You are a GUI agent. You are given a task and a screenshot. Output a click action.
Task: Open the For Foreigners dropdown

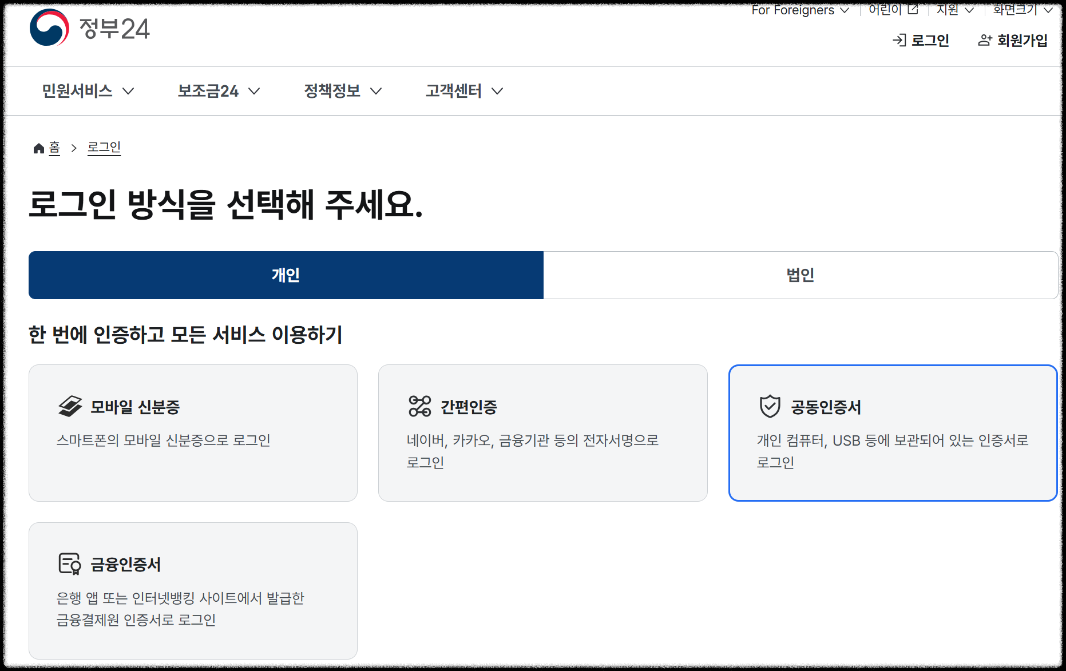click(800, 10)
